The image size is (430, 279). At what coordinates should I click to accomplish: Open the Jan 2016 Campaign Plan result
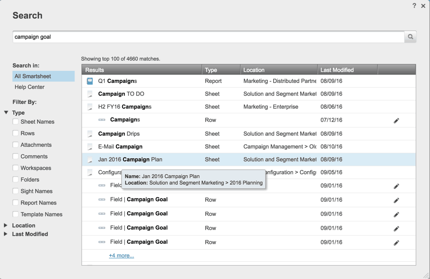click(x=130, y=160)
